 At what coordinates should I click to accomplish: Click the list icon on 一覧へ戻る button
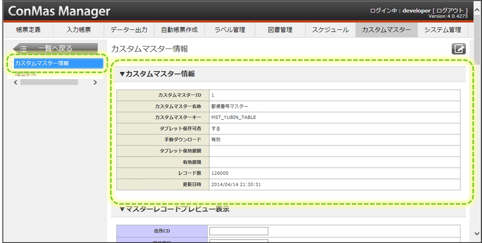(x=23, y=49)
